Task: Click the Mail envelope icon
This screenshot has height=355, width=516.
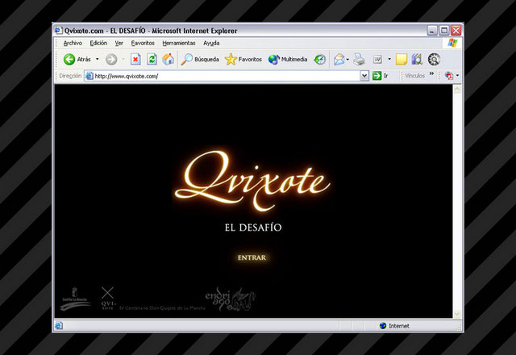Action: coord(339,60)
